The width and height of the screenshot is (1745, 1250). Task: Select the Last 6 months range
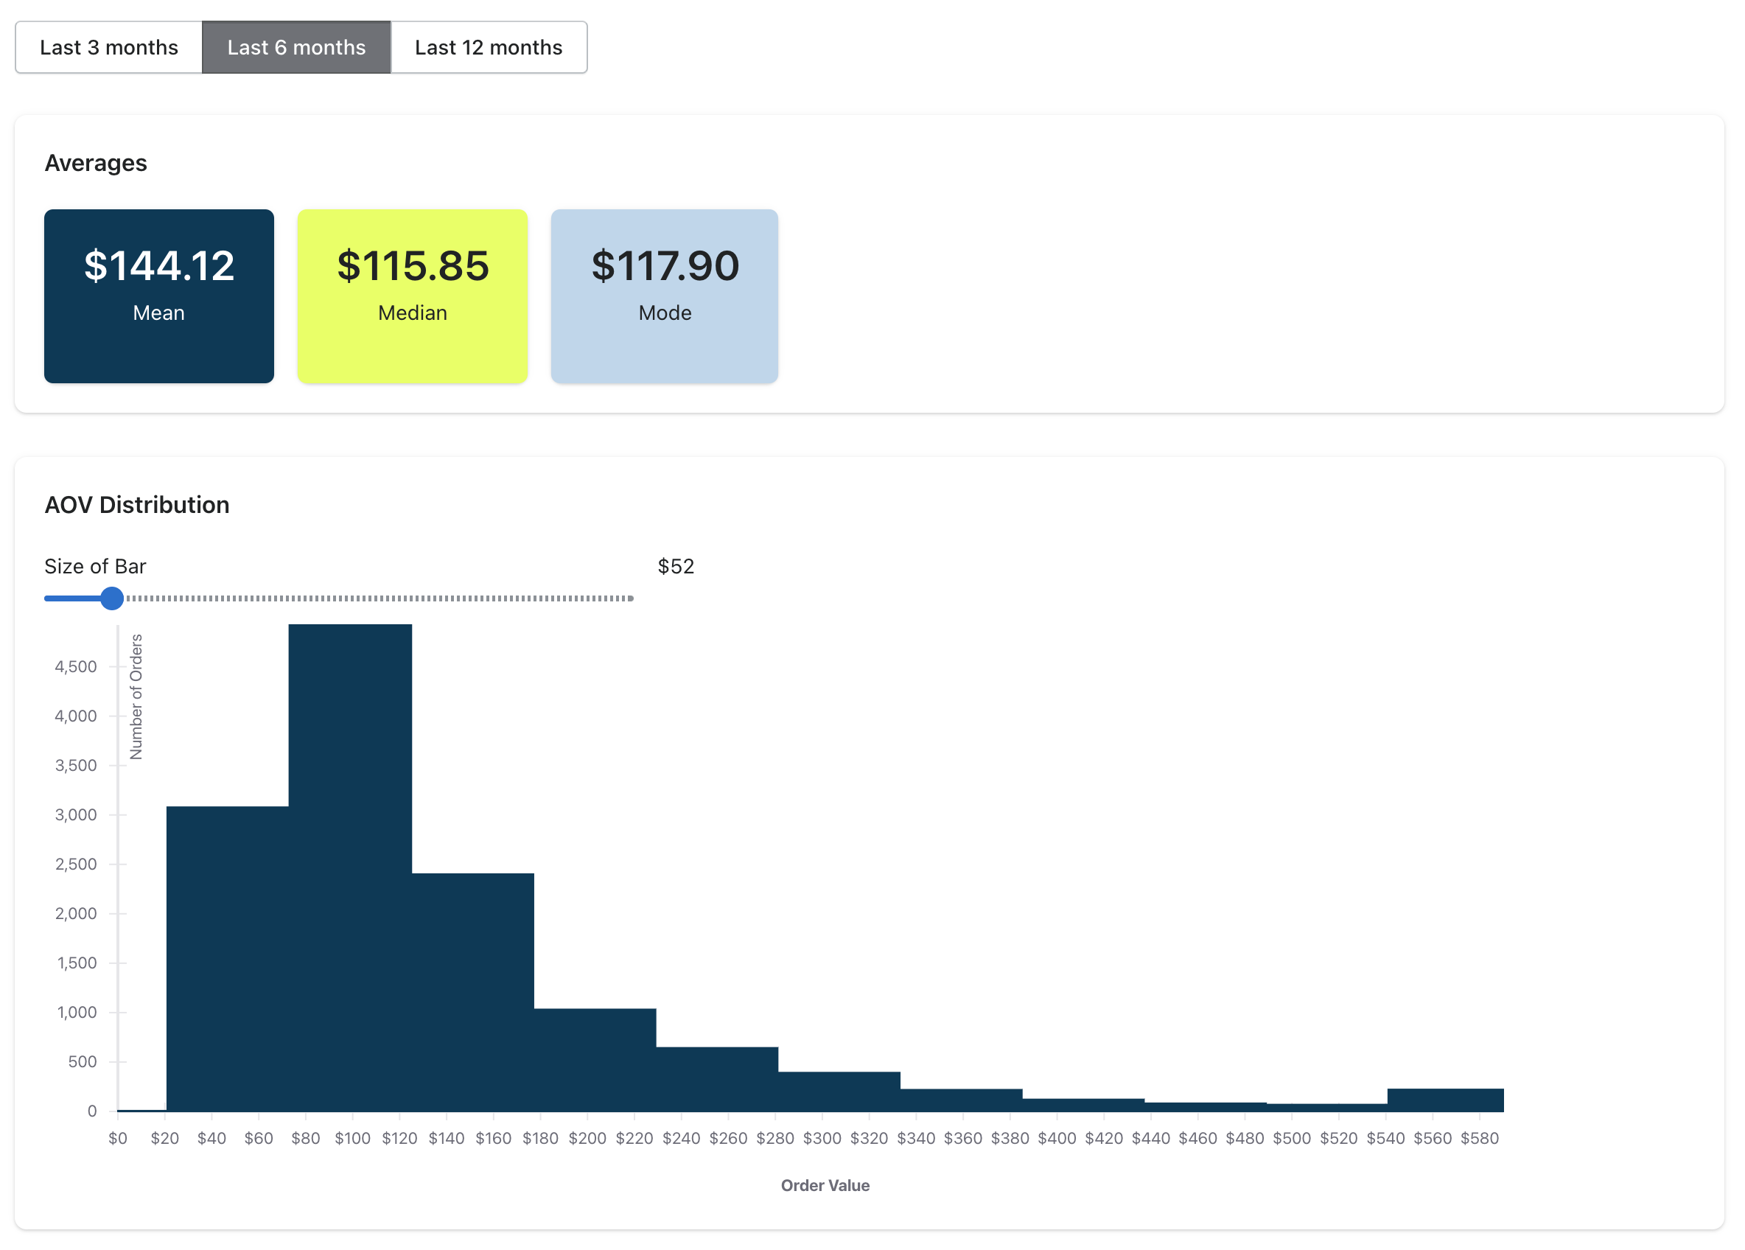pyautogui.click(x=296, y=48)
